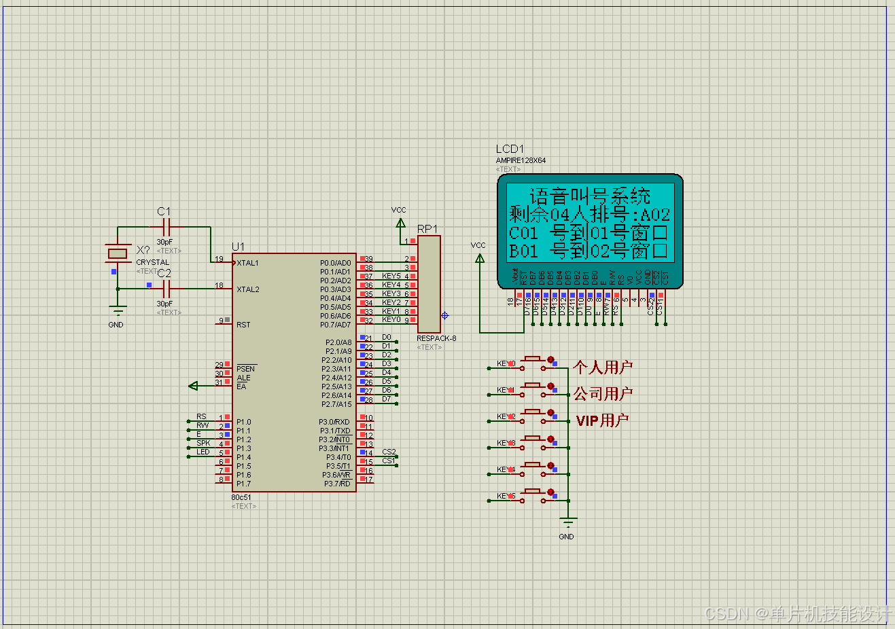Viewport: 895px width, 629px height.
Task: Click the LCD1 reference label
Action: (x=510, y=149)
